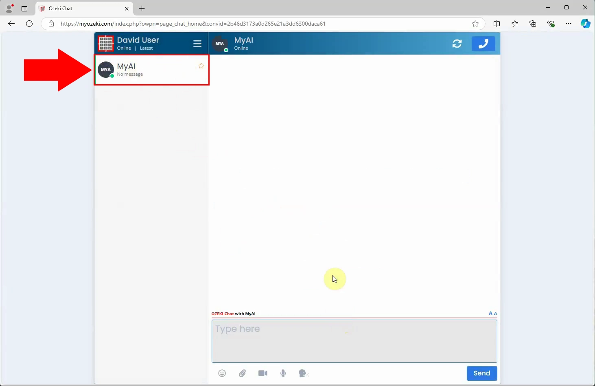Open the browser profile icon
This screenshot has width=595, height=386.
[x=9, y=8]
